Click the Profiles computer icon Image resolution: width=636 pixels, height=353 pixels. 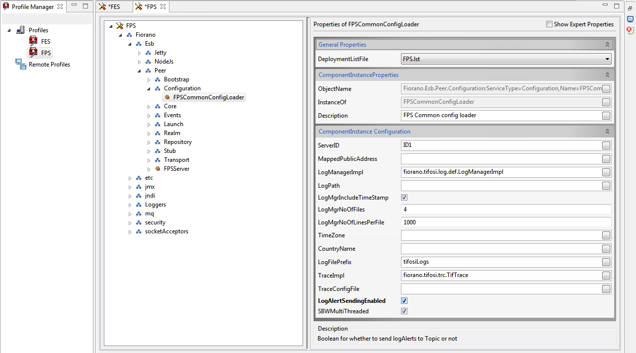(x=20, y=30)
